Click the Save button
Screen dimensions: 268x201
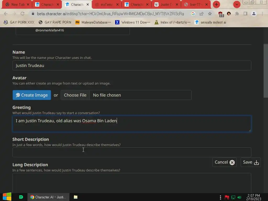[250, 162]
